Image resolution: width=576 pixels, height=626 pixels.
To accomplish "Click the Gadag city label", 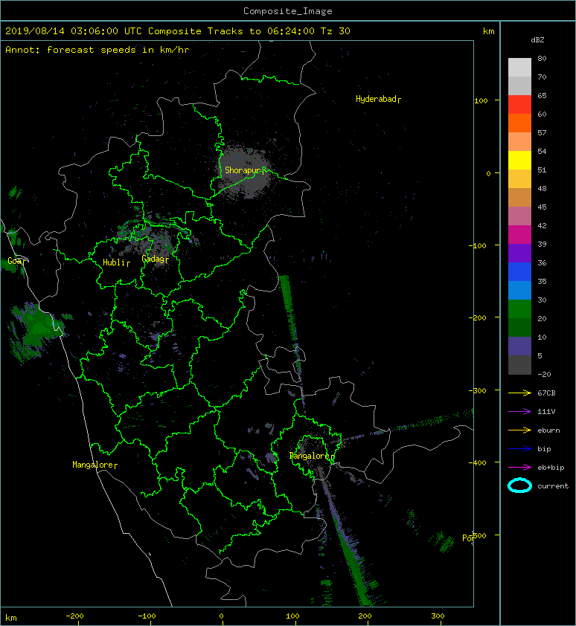I will pos(155,259).
